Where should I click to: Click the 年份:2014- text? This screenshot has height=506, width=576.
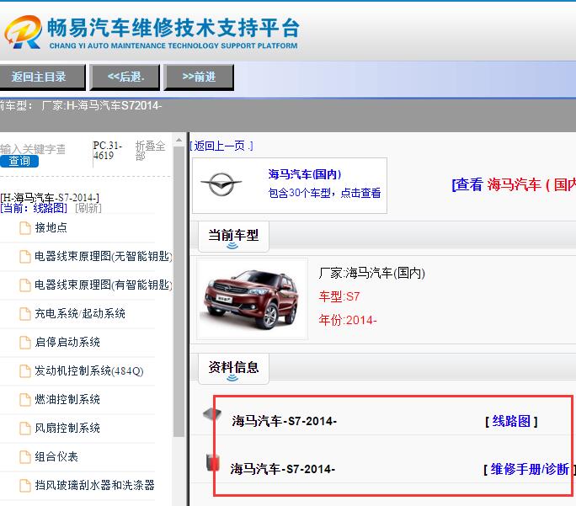[348, 320]
